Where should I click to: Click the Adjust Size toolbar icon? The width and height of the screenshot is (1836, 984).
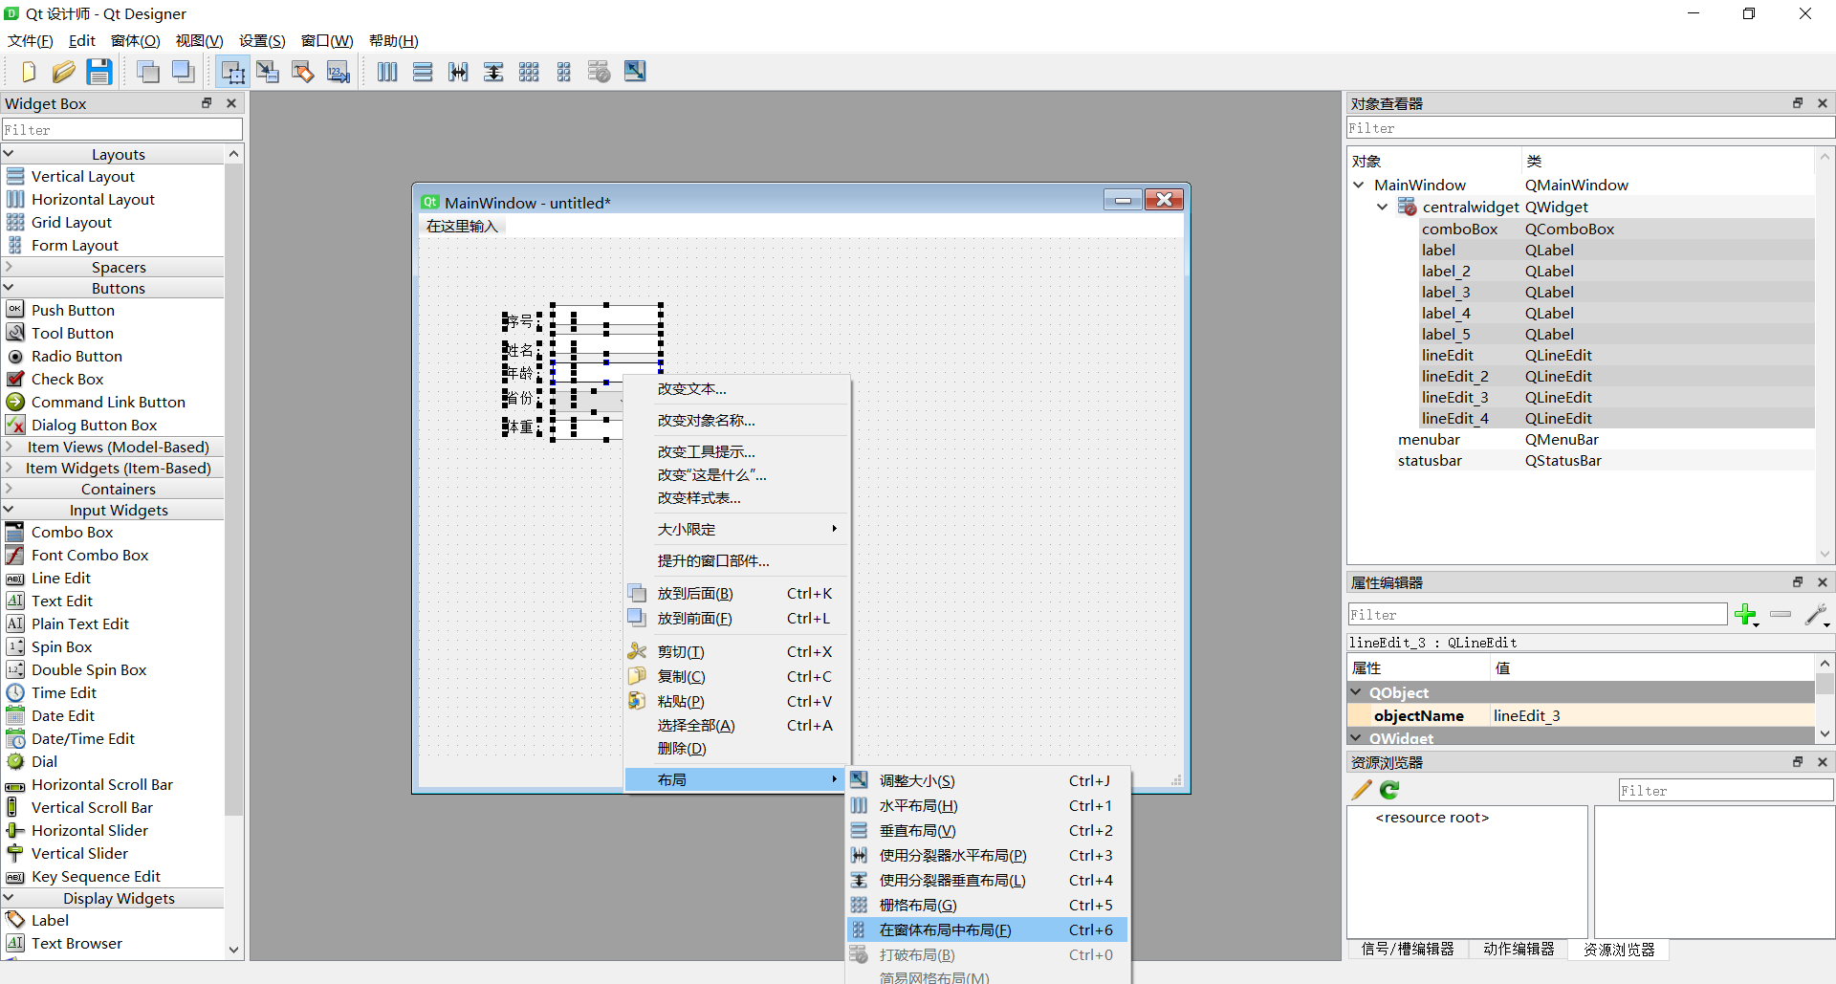pyautogui.click(x=635, y=72)
